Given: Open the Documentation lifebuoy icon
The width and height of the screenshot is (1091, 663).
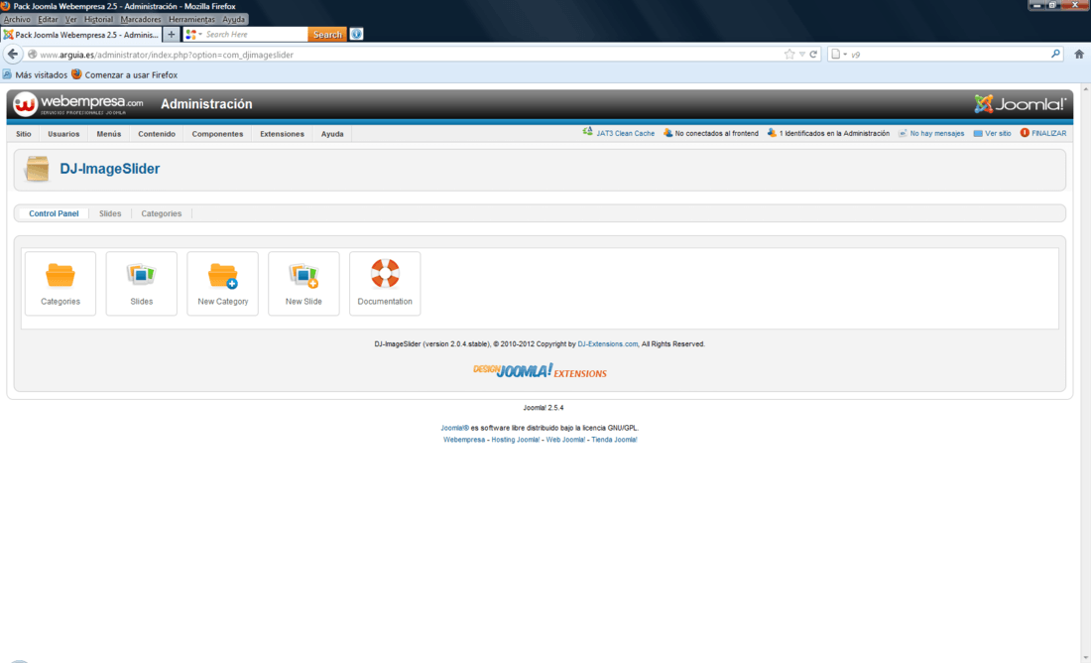Looking at the screenshot, I should coord(385,284).
